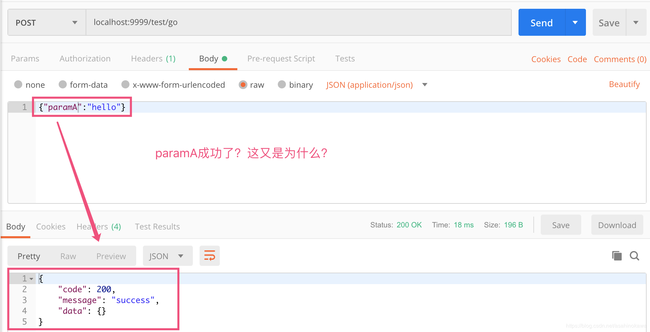Open the POST method dropdown
This screenshot has width=650, height=332.
point(47,23)
